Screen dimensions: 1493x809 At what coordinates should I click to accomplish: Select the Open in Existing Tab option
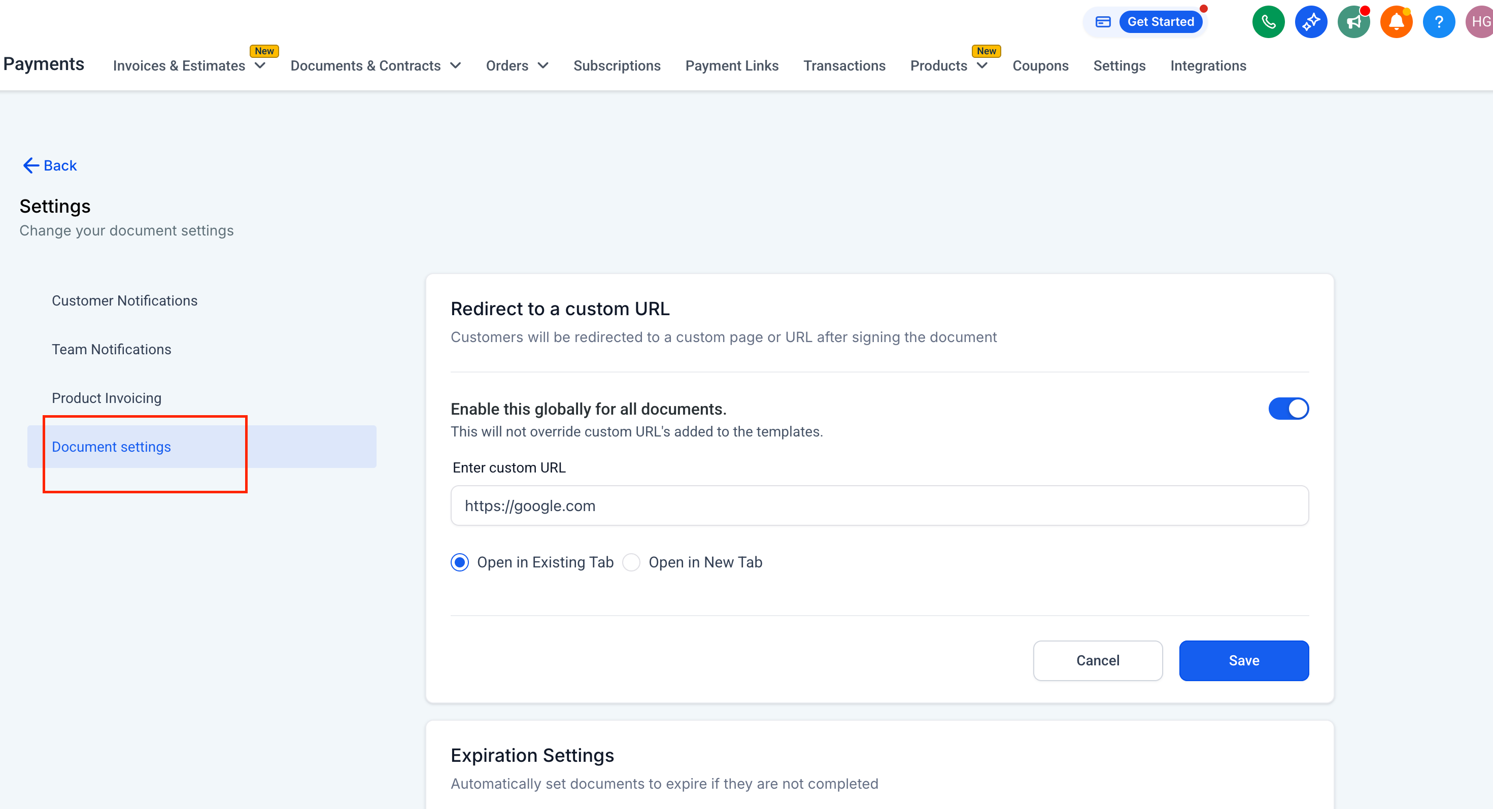coord(460,562)
